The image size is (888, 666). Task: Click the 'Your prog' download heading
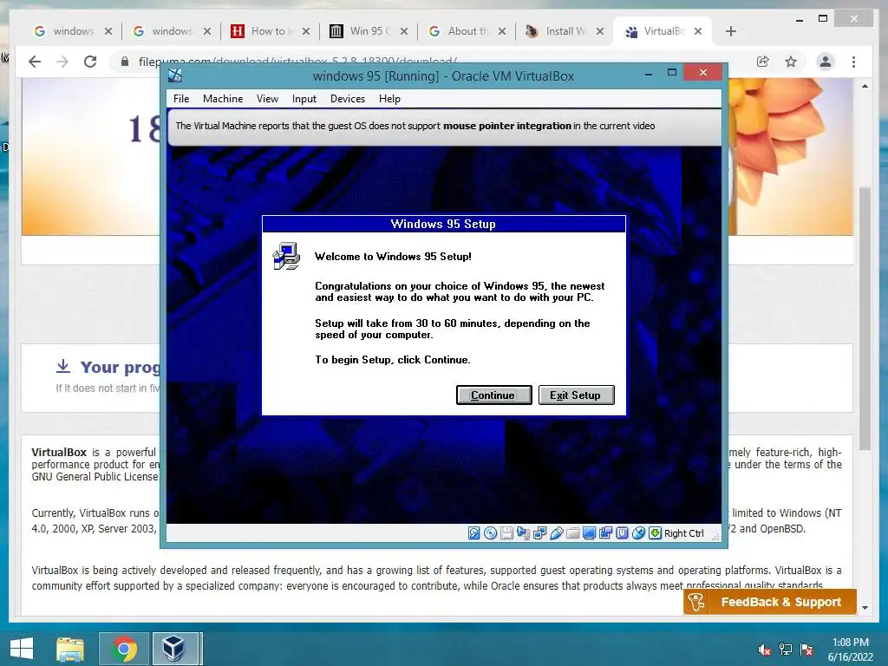click(120, 367)
